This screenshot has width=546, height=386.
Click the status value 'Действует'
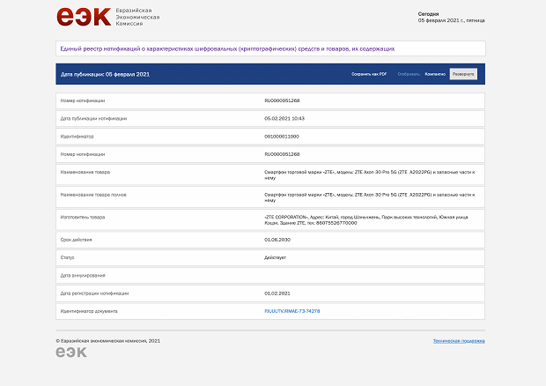pyautogui.click(x=275, y=257)
